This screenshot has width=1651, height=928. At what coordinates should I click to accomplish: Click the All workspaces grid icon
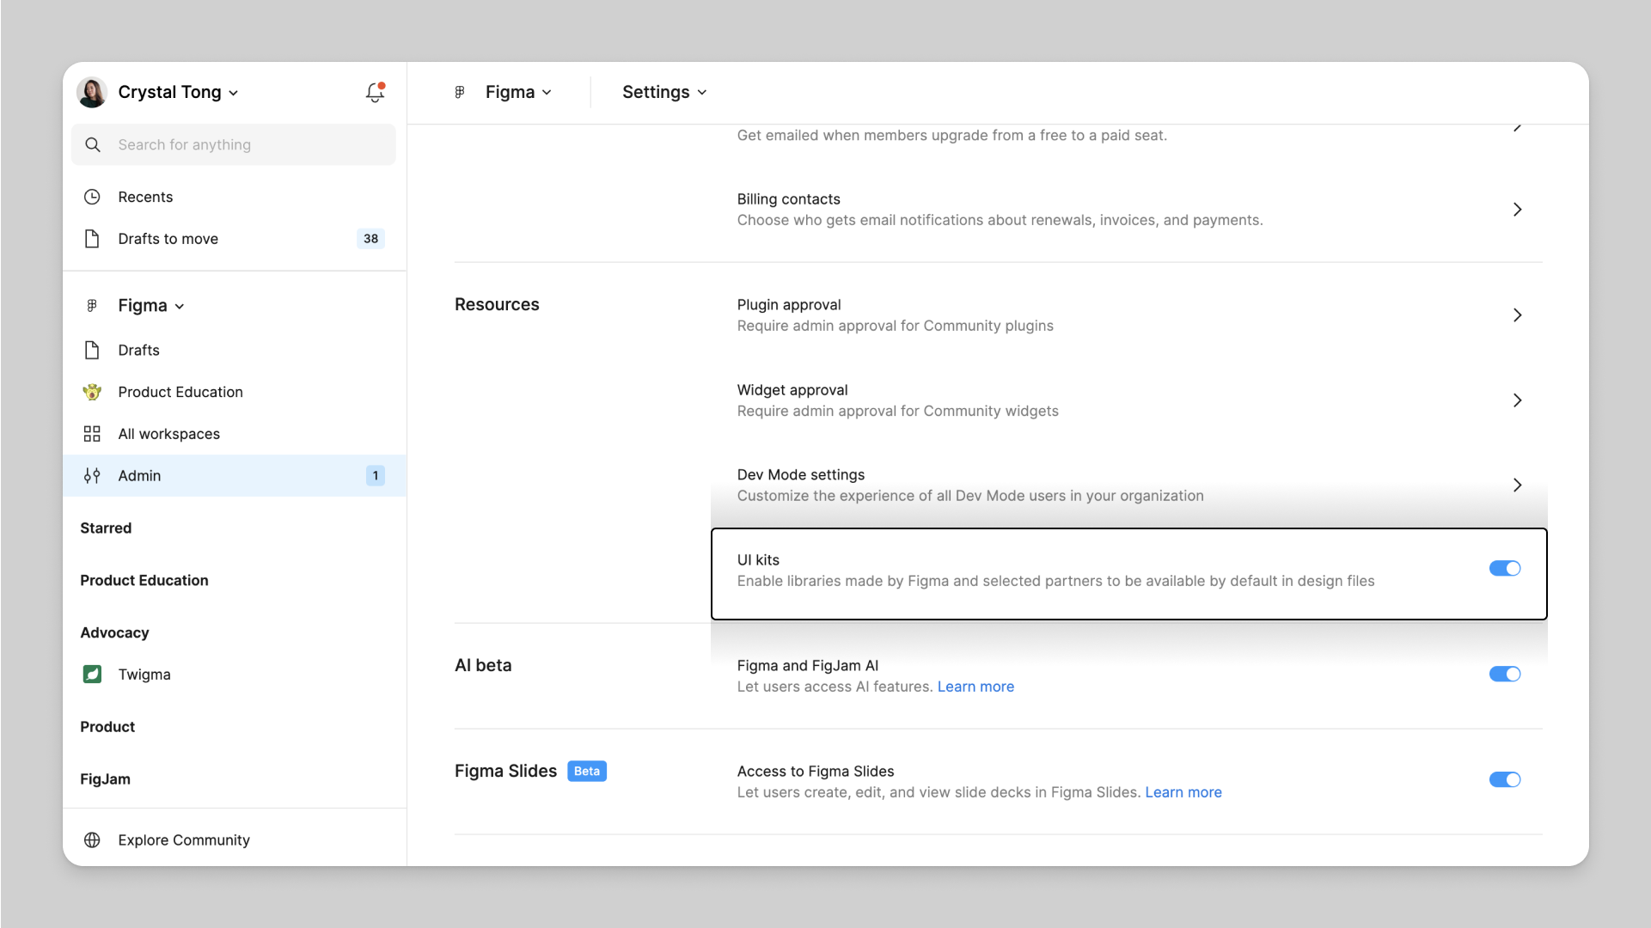pos(92,434)
